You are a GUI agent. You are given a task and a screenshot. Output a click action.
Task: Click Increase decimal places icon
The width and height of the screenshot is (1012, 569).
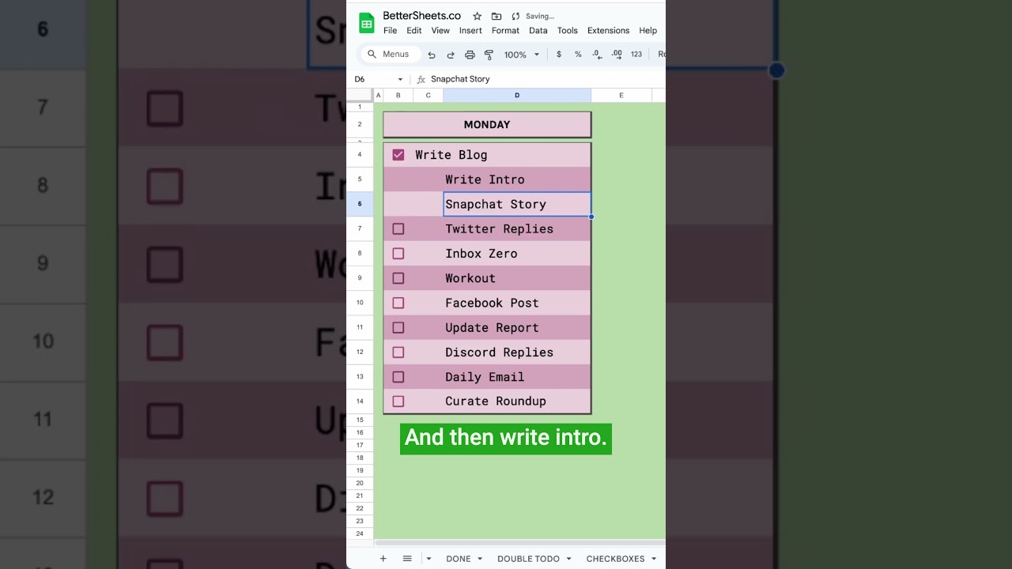(617, 55)
